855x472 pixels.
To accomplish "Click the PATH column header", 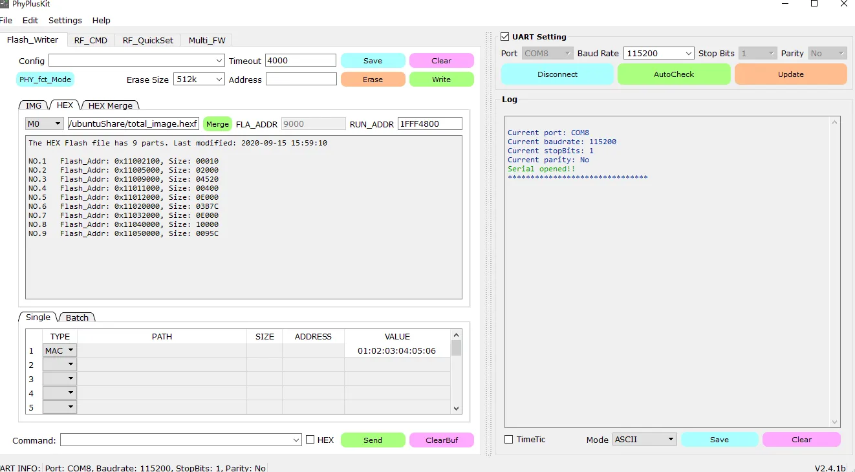I will [162, 336].
